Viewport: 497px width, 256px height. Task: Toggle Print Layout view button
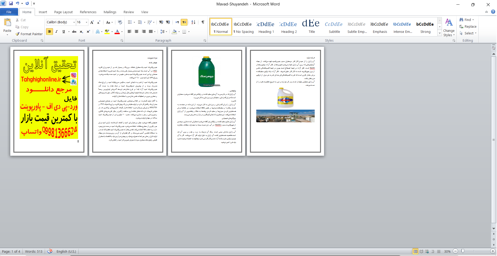point(415,251)
